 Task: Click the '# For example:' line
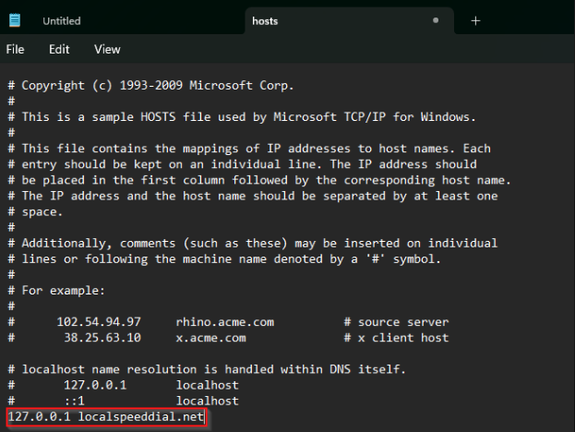pos(56,291)
